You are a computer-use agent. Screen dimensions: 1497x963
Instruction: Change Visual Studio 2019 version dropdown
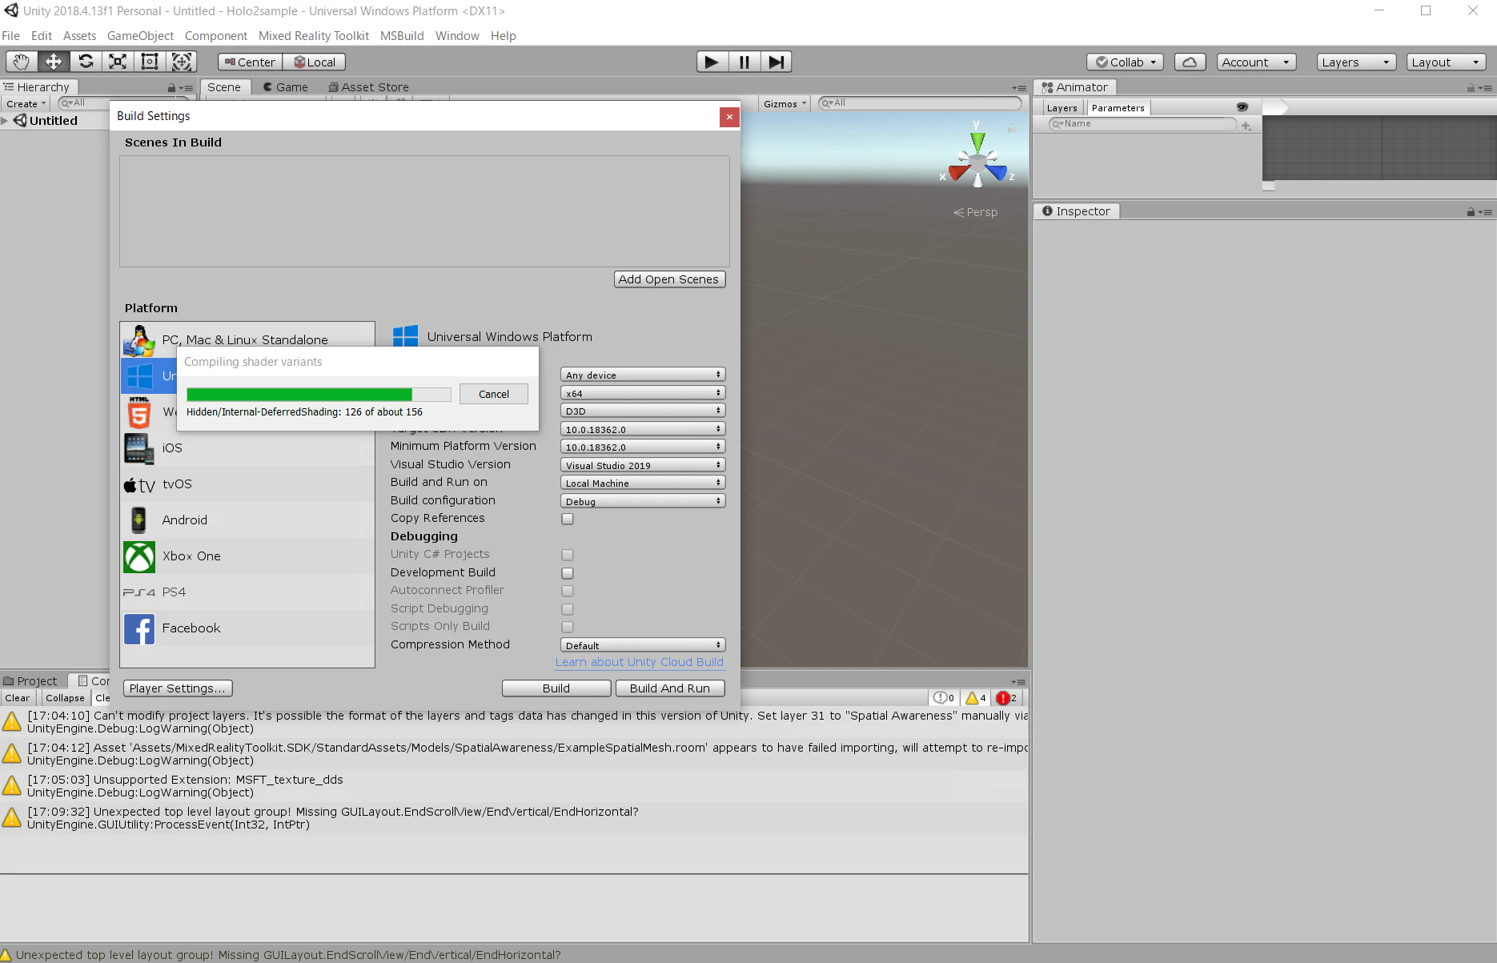(x=643, y=465)
